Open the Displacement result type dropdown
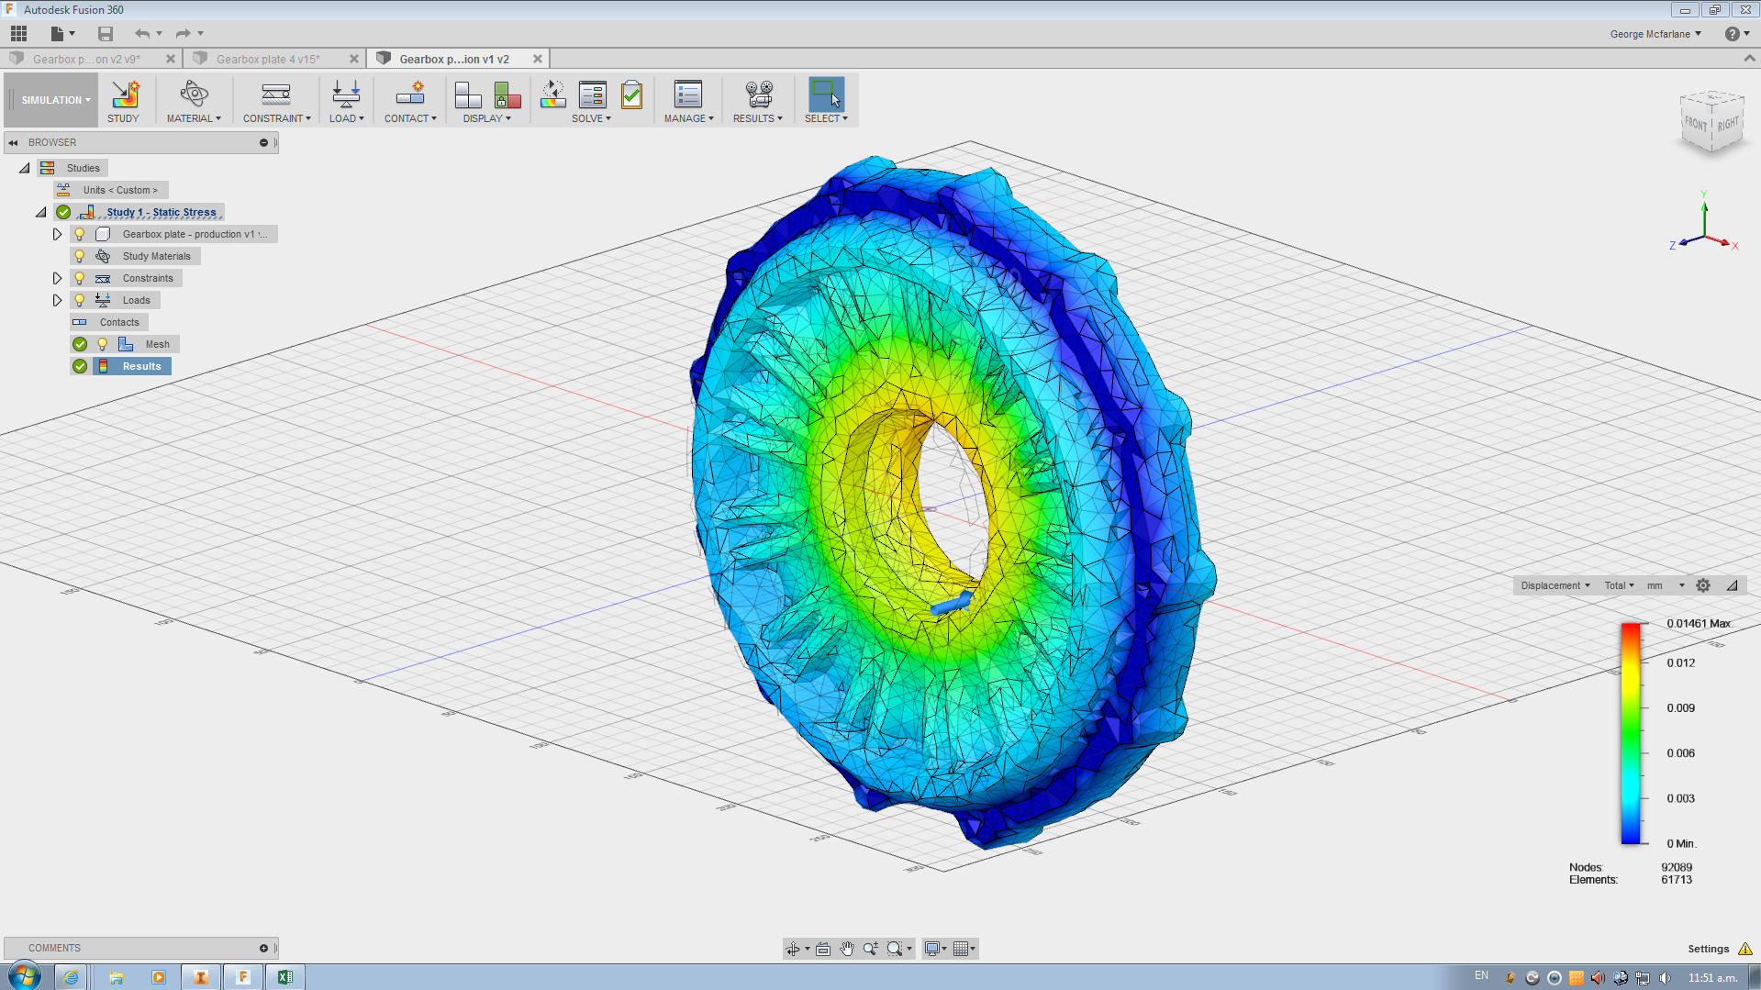Image resolution: width=1761 pixels, height=990 pixels. click(1554, 585)
